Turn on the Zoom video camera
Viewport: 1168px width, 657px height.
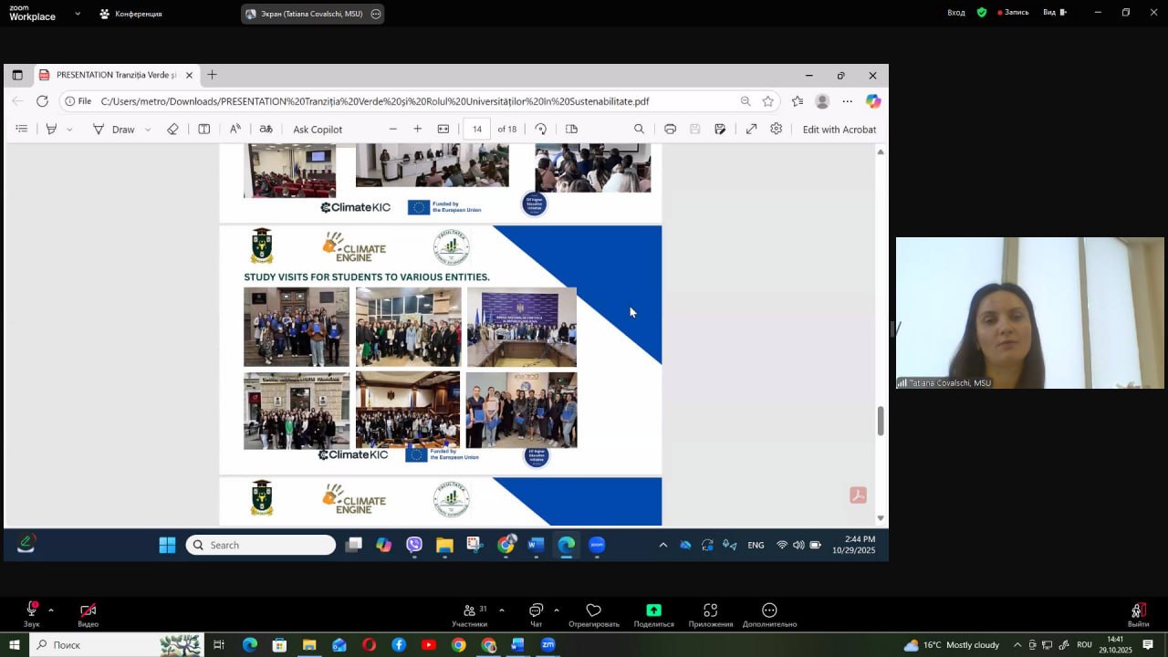(x=88, y=610)
